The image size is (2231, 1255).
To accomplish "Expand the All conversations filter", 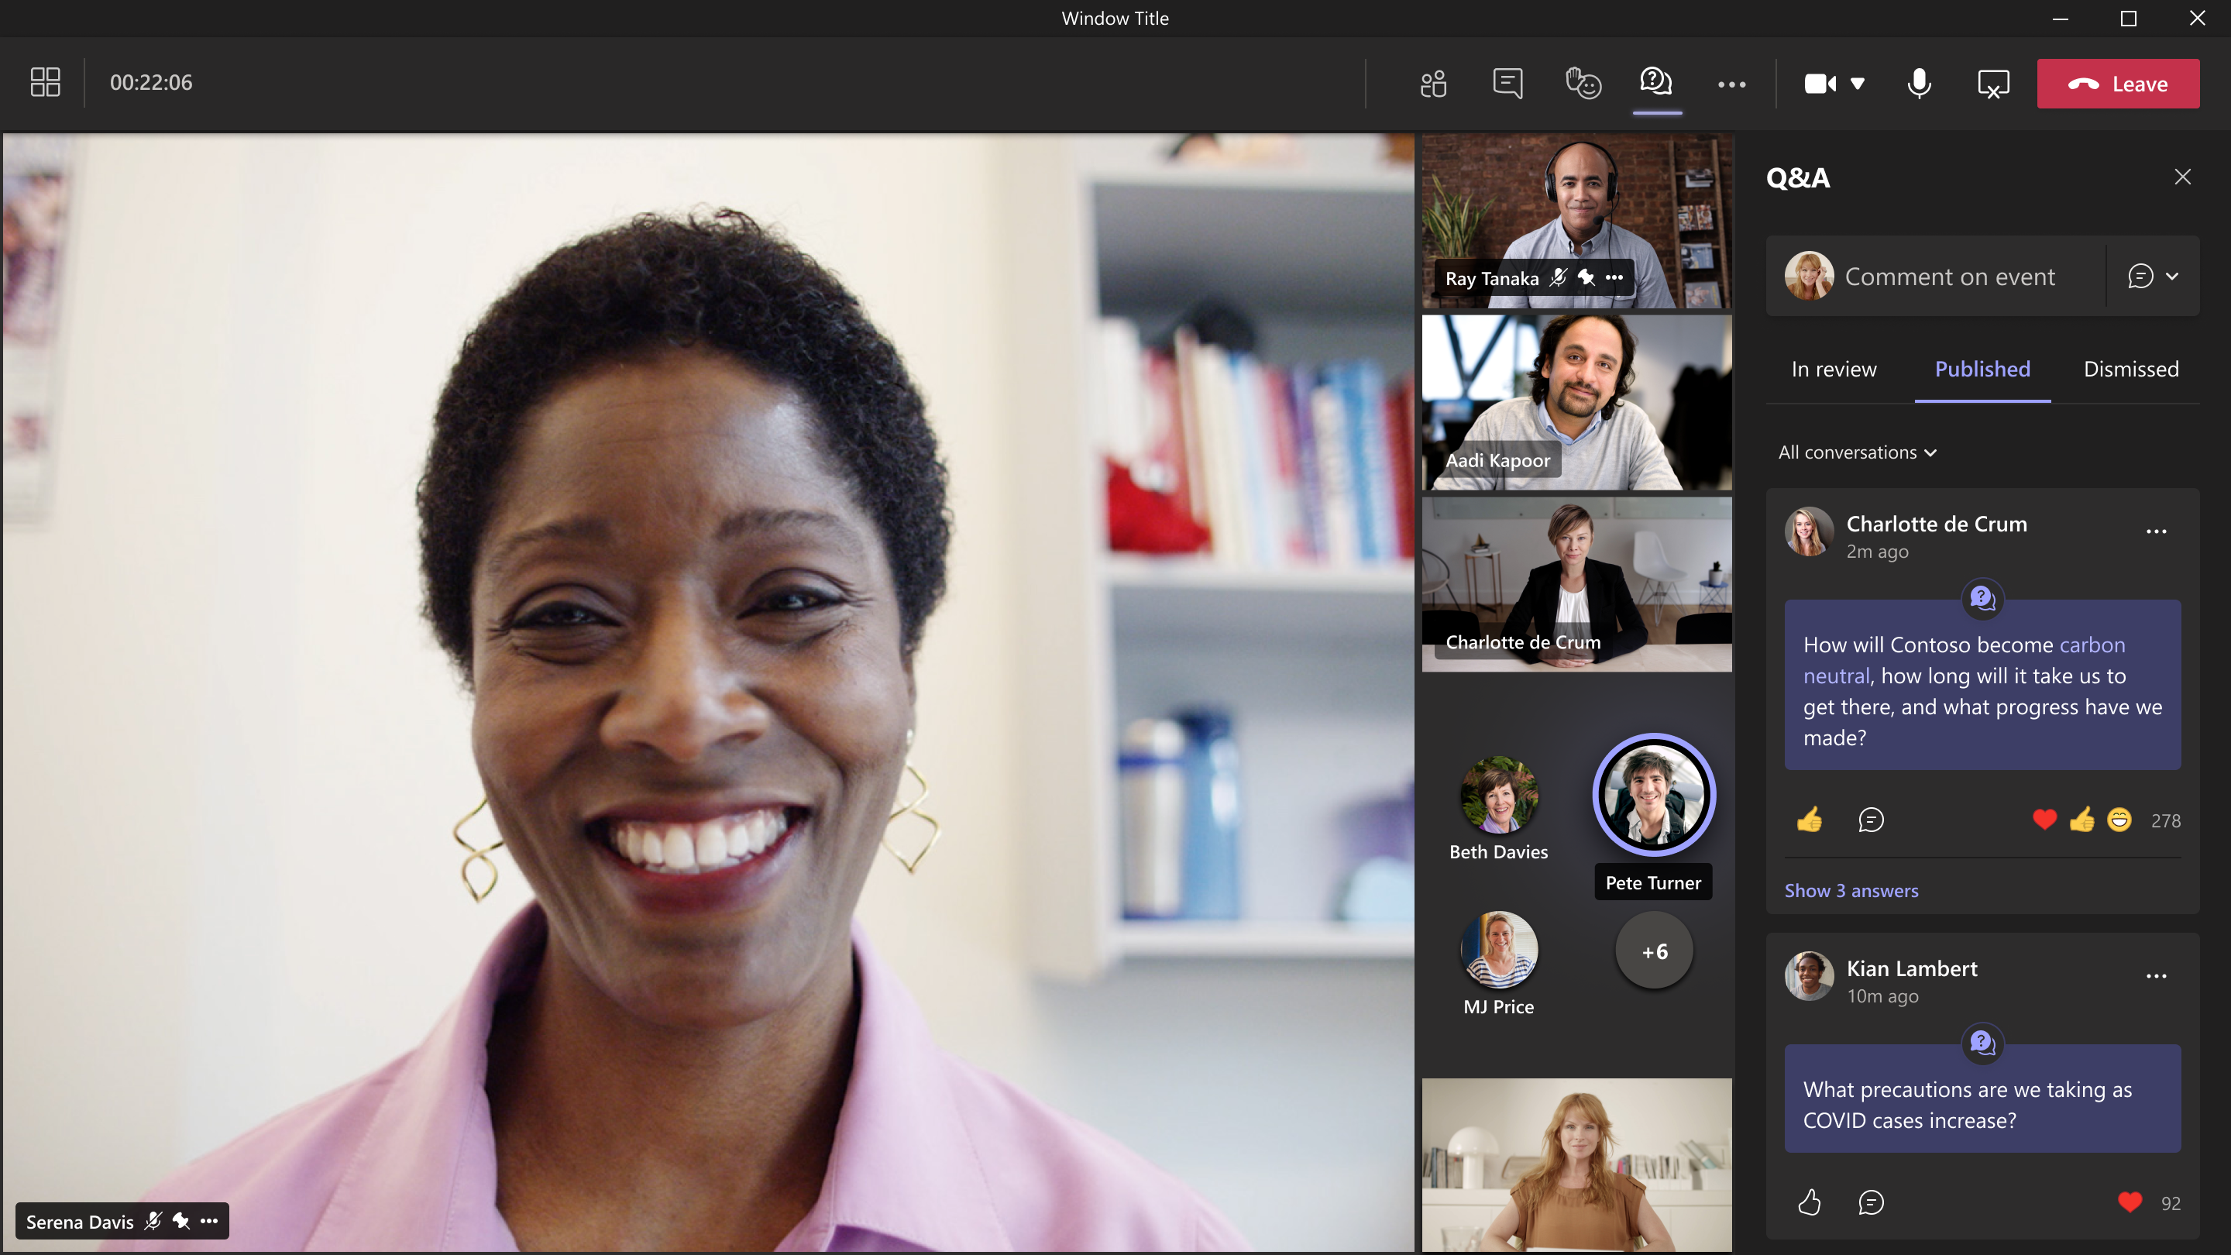I will click(1857, 452).
